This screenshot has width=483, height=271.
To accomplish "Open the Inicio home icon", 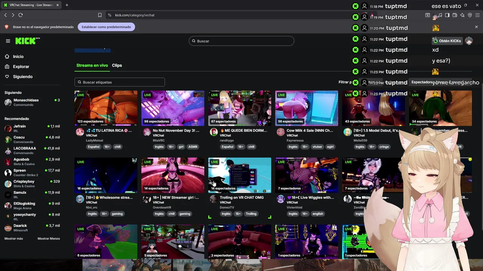I will click(x=7, y=56).
